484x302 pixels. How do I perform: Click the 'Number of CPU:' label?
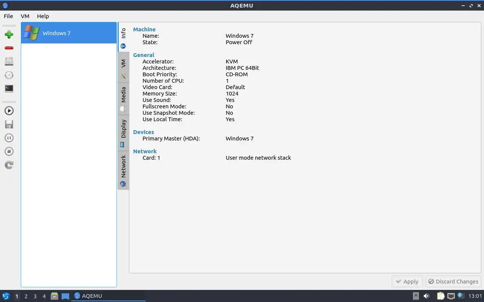click(163, 81)
